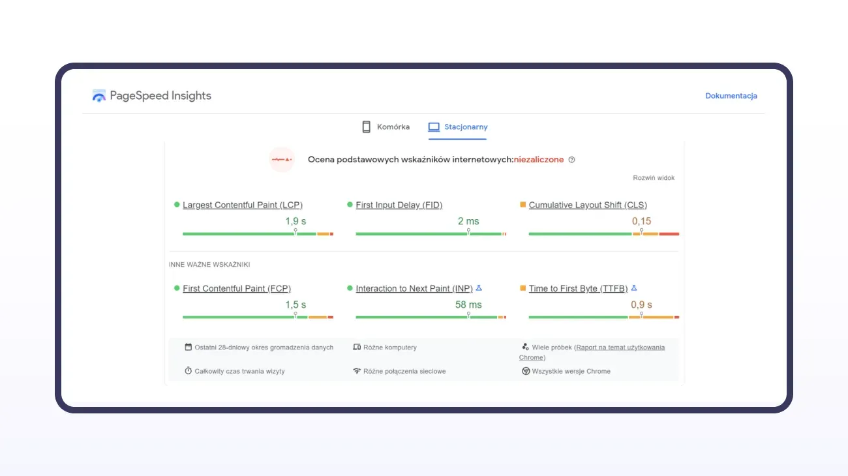The height and width of the screenshot is (476, 848).
Task: Click the LCP distribution bar
Action: pos(258,233)
